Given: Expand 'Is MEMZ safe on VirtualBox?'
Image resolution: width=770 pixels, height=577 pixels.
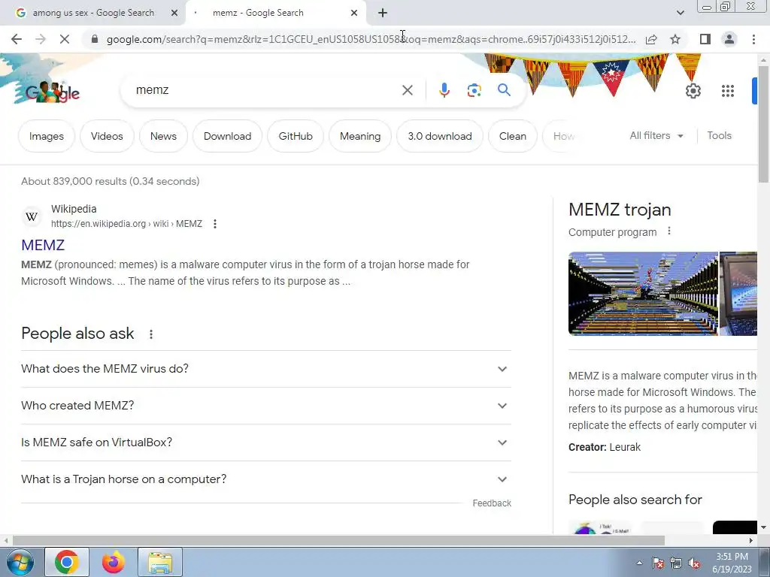Looking at the screenshot, I should click(x=265, y=443).
